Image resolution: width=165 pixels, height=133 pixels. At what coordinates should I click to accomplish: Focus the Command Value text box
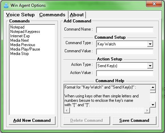coord(125,52)
